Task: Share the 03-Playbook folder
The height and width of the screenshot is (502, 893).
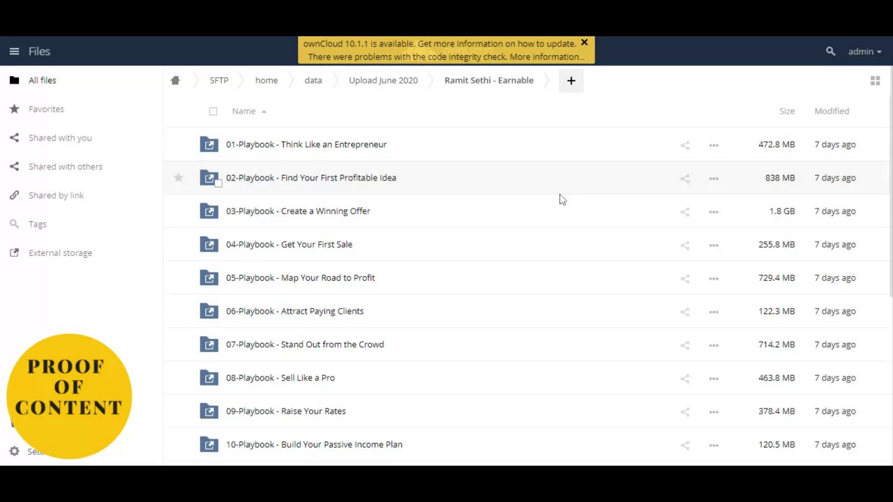Action: pos(684,212)
